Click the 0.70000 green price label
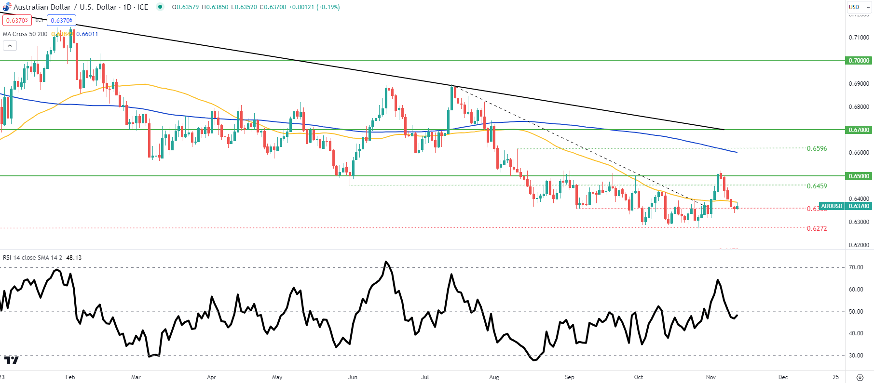Image resolution: width=874 pixels, height=383 pixels. tap(859, 61)
